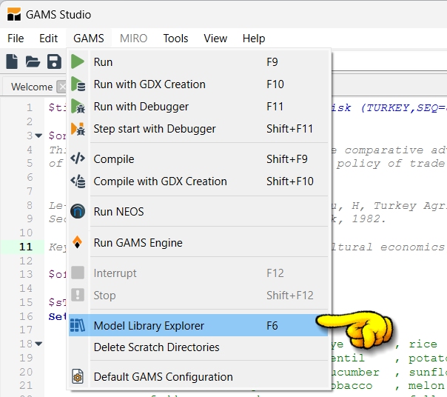Viewport: 447px width, 397px height.
Task: Click the green Run play icon
Action: [x=78, y=61]
